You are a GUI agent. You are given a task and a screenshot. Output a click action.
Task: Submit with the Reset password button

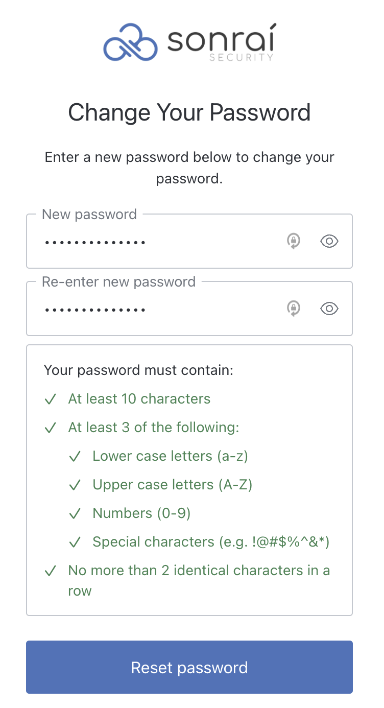point(189,667)
